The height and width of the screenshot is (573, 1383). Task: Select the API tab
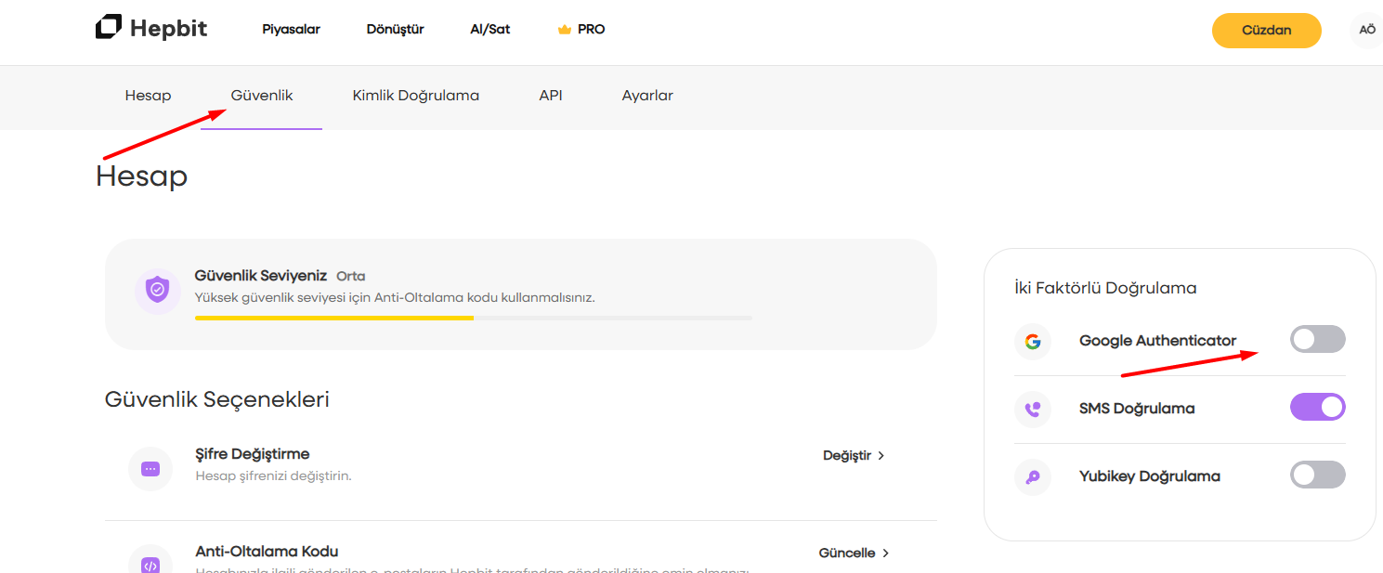pyautogui.click(x=550, y=96)
